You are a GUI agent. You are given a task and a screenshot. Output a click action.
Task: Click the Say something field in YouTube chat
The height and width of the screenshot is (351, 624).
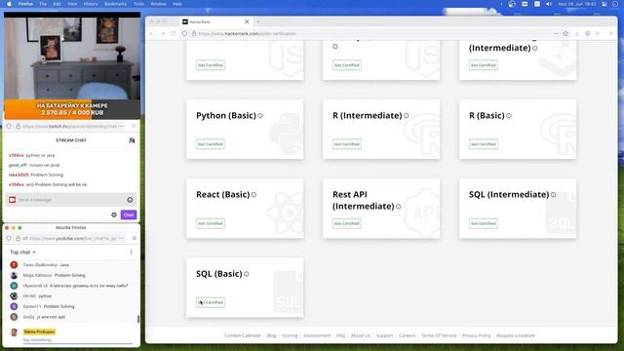[78, 340]
